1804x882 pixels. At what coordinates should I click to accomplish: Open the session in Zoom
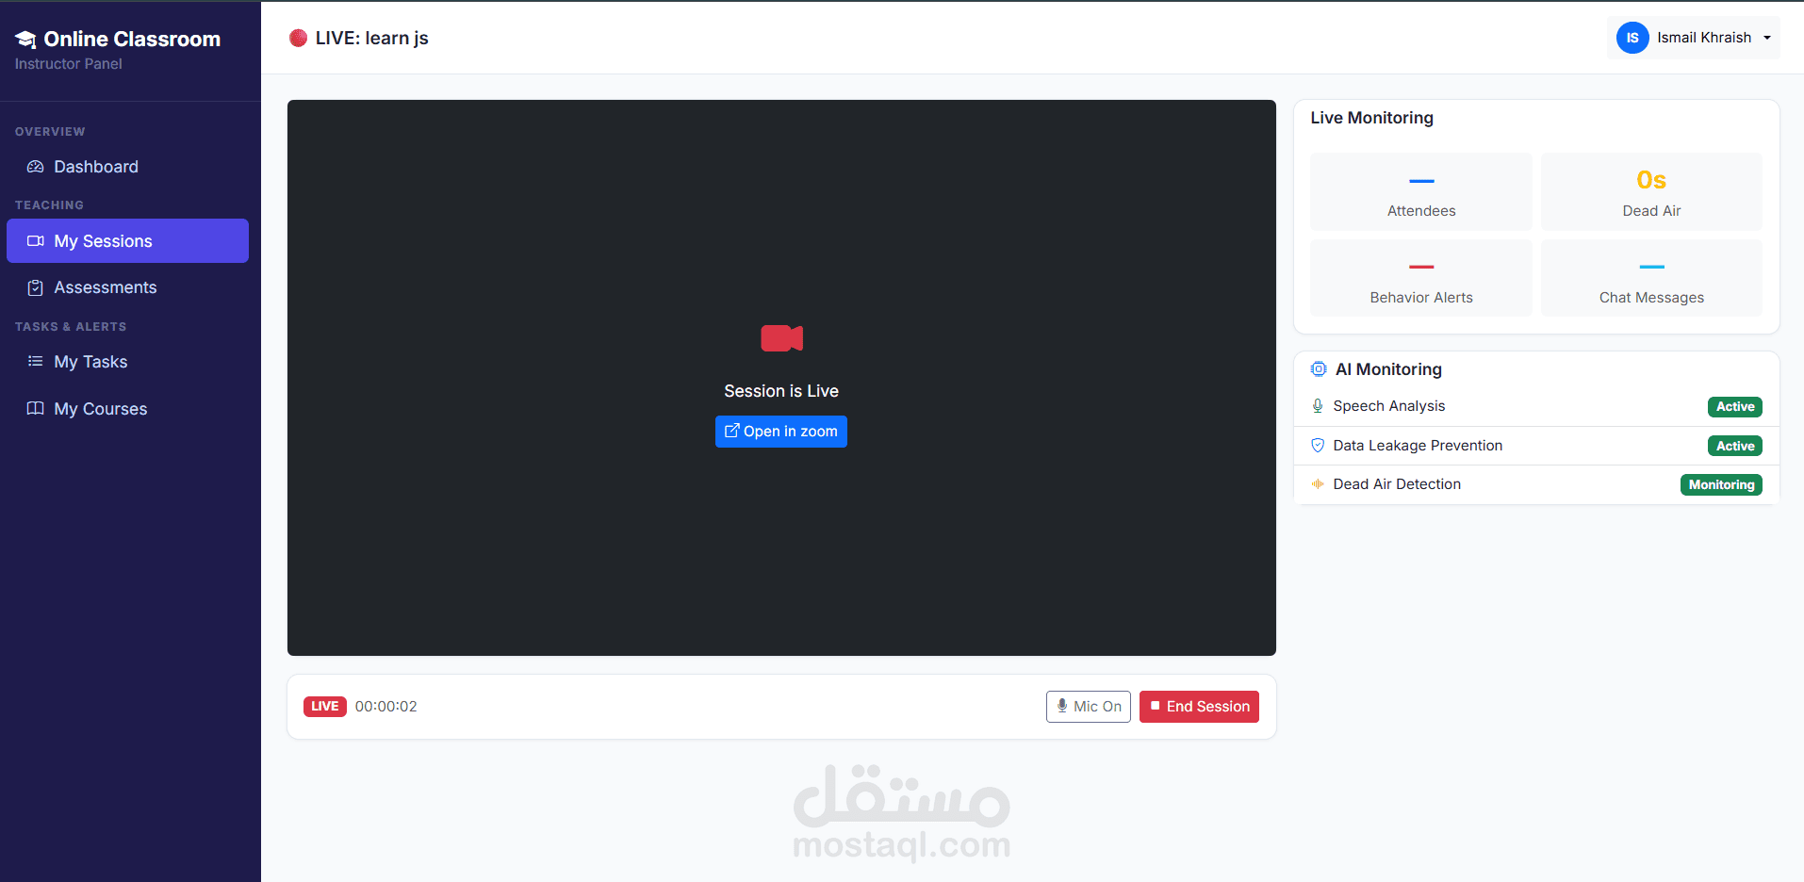click(x=781, y=432)
